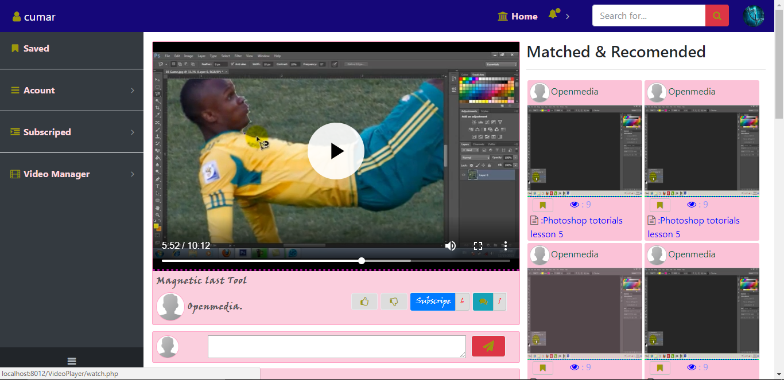Viewport: 784px width, 380px height.
Task: Click the search magnifier button
Action: pos(717,15)
